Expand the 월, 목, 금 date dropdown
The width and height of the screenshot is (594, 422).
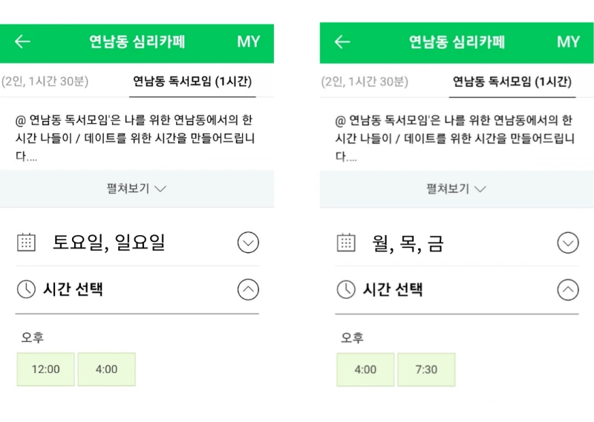pos(568,243)
